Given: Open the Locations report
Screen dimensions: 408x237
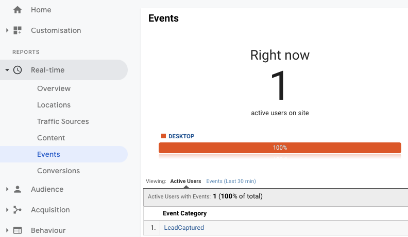Looking at the screenshot, I should tap(54, 105).
